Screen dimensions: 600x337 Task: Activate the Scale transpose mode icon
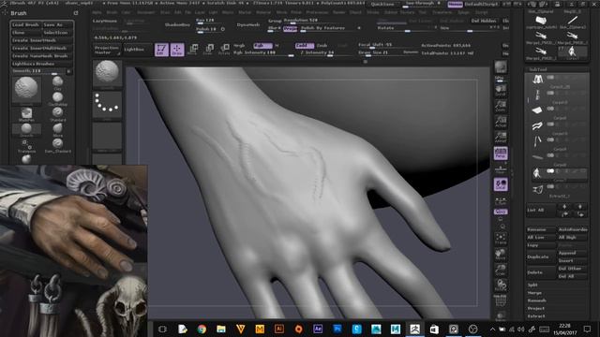point(209,49)
